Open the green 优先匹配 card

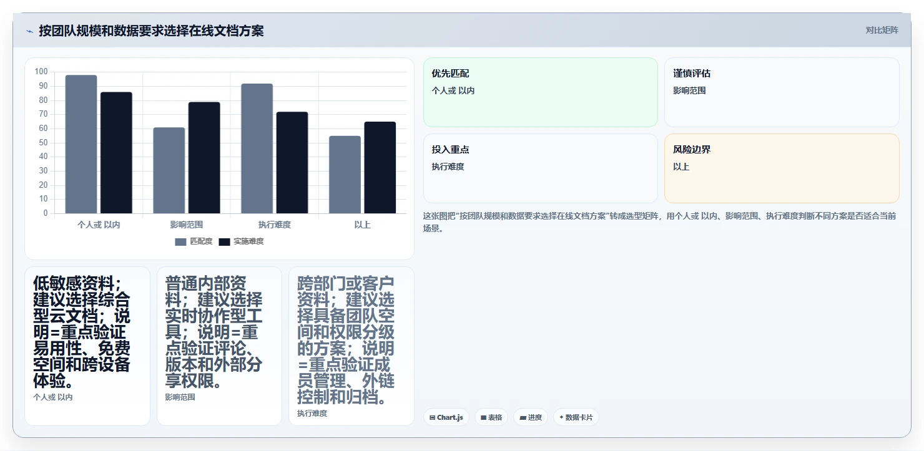click(541, 92)
